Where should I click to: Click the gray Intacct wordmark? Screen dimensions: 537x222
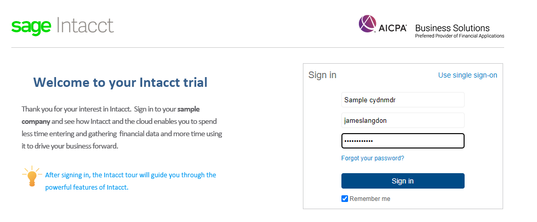(x=85, y=25)
